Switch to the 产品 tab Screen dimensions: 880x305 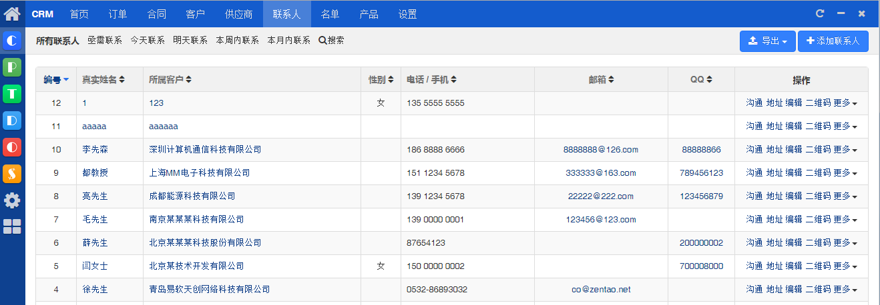(x=369, y=14)
